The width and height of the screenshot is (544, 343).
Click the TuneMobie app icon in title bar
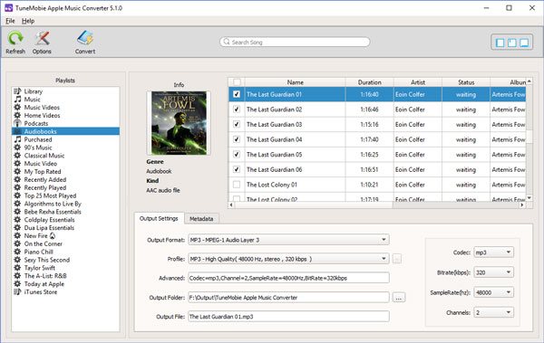(9, 7)
